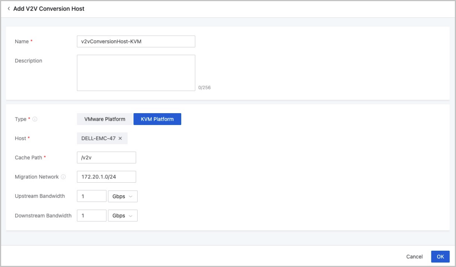
Task: Click the Cache Path label
Action: [x=28, y=158]
